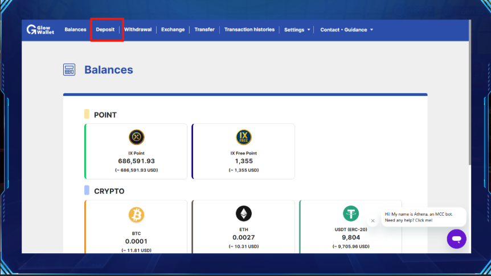View Transaction histories
This screenshot has height=276, width=491.
click(249, 30)
